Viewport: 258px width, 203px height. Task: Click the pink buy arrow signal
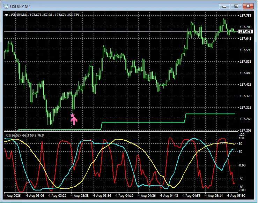click(74, 121)
